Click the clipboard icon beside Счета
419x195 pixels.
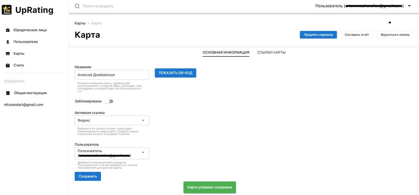click(x=8, y=65)
